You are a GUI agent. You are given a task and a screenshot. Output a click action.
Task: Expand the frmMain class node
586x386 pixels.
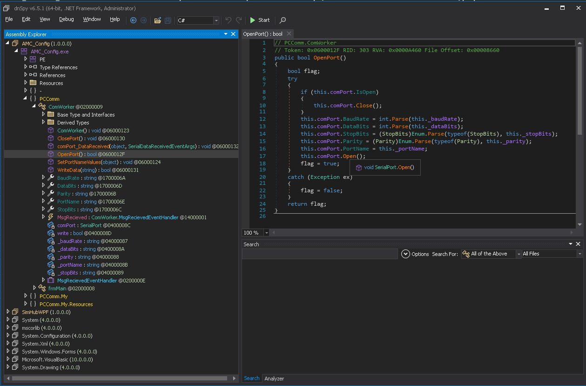pyautogui.click(x=34, y=288)
